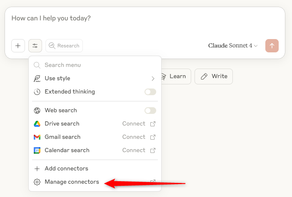Viewport: 292px width, 197px height.
Task: Click the Research button
Action: coord(64,46)
